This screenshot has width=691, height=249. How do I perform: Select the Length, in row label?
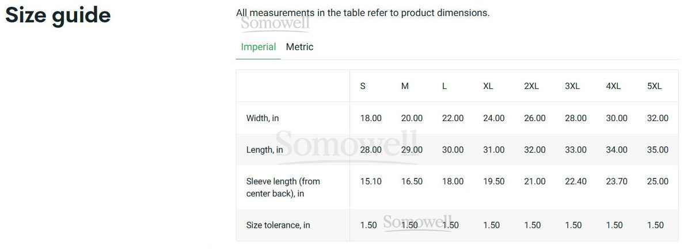[x=264, y=150]
